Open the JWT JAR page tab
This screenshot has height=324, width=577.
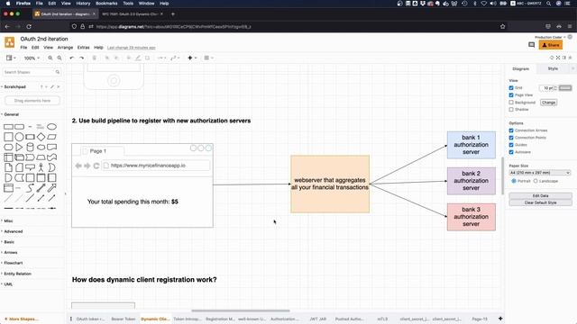tap(318, 319)
